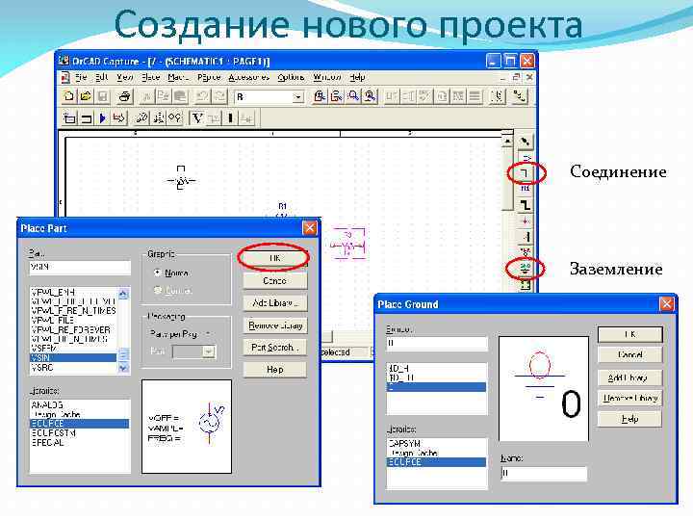The height and width of the screenshot is (520, 693).
Task: Click the Part Search button
Action: point(274,348)
